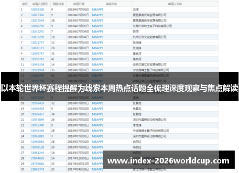Open registration number 32095300 link

[x=37, y=10]
